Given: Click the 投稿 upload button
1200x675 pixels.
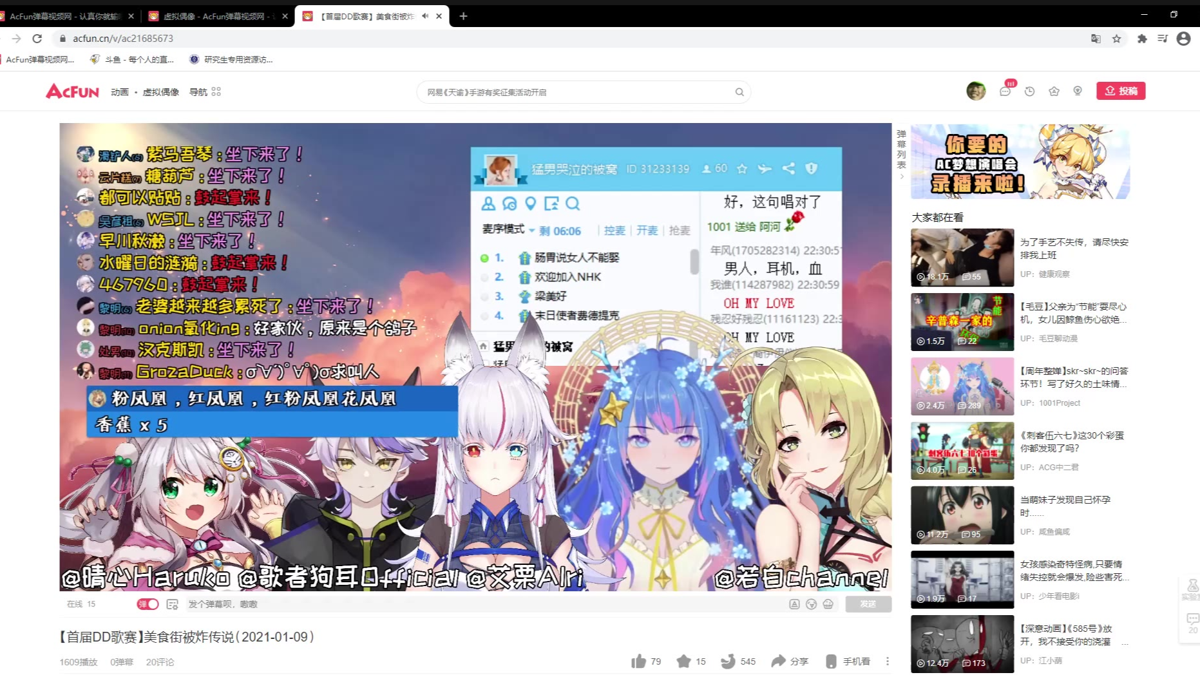Looking at the screenshot, I should [x=1121, y=91].
